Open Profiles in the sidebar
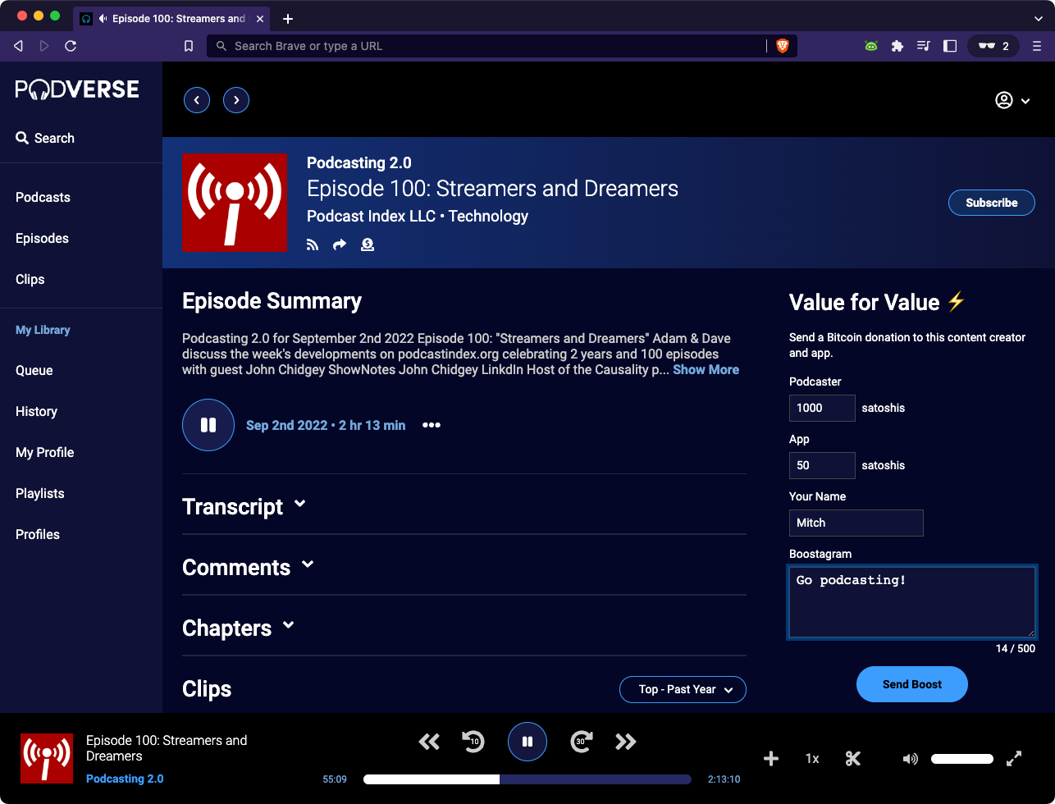 tap(38, 534)
